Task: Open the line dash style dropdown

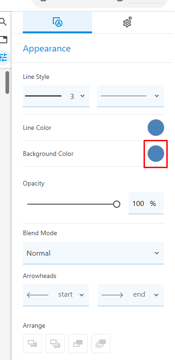Action: coord(130,96)
